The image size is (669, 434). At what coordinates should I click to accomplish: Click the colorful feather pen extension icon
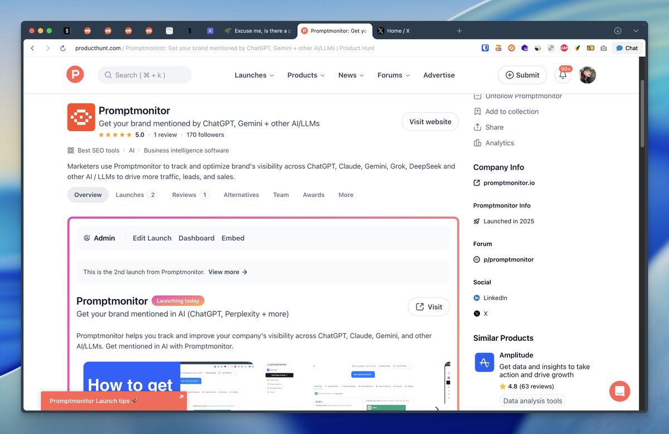[x=578, y=48]
